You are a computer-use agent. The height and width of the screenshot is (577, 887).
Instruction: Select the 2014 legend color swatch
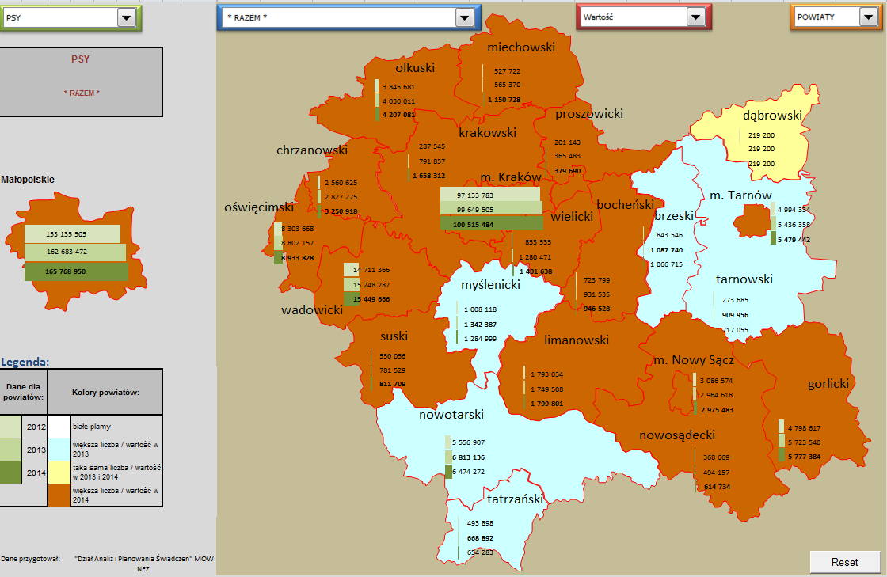(11, 473)
